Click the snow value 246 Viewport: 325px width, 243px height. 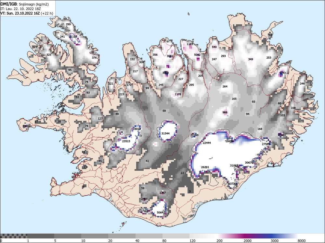tap(302, 84)
